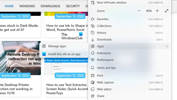Open the Favorites menu entry
Screen dimensions: 177x100
[129, 19]
